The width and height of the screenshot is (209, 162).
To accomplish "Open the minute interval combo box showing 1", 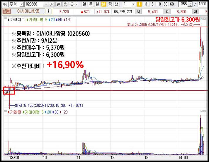I will coord(129,4).
